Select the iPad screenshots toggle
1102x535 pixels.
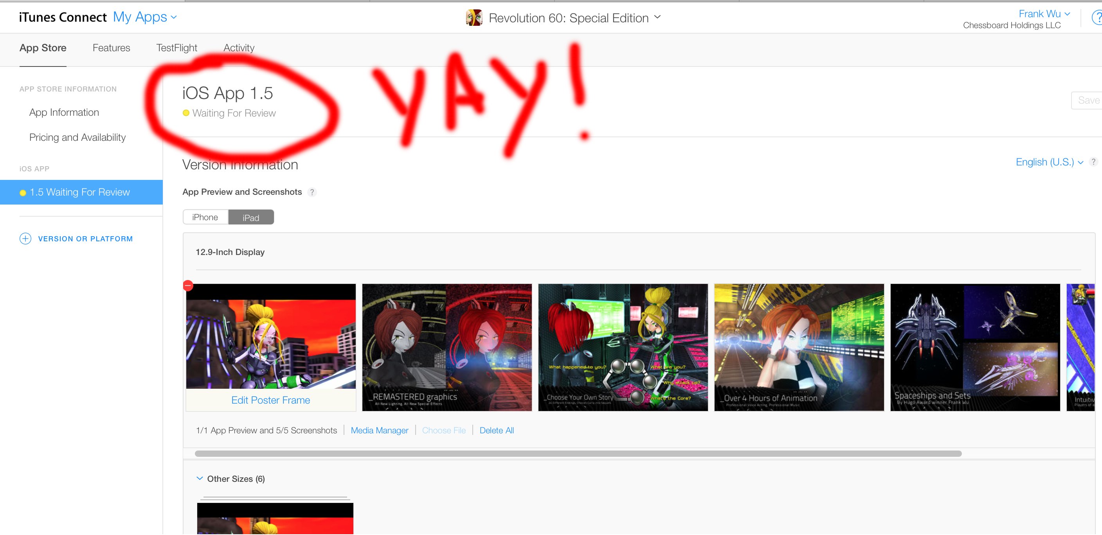coord(251,217)
